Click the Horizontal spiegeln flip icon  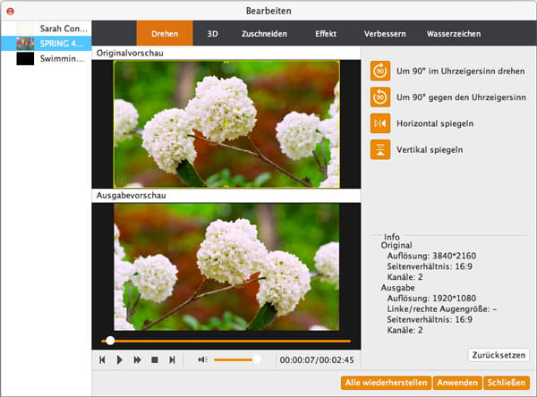tap(380, 123)
